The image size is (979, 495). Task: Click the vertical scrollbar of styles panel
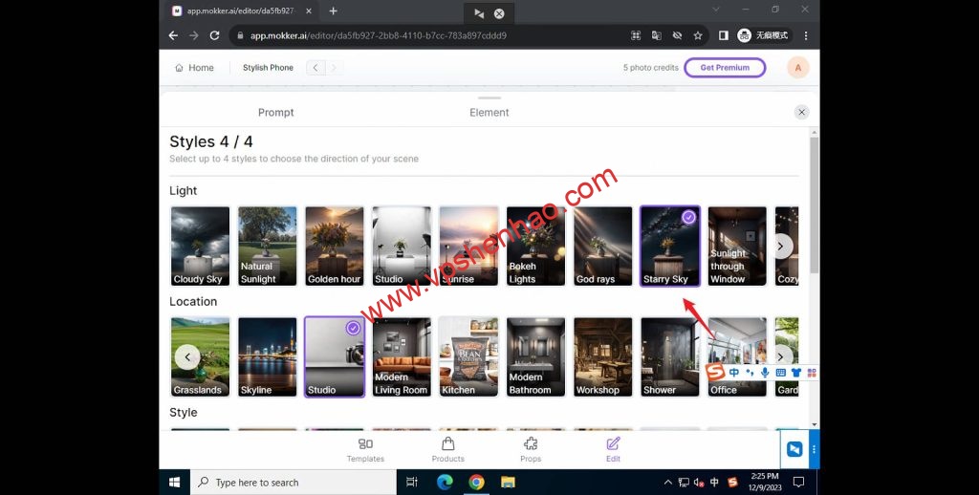pos(814,205)
